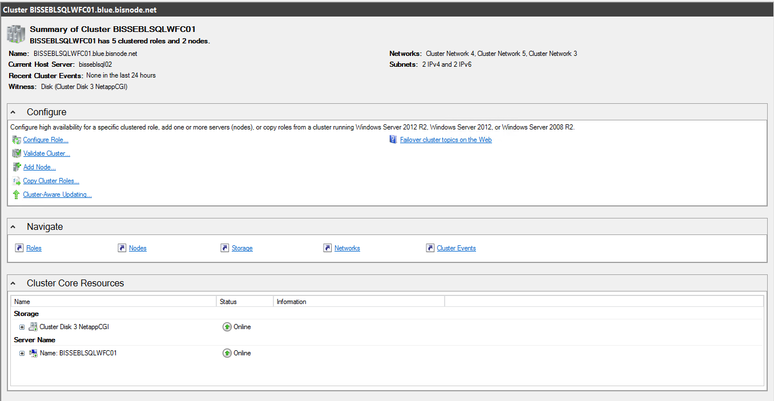This screenshot has width=774, height=401.
Task: Click the Roles shortcut icon
Action: point(19,248)
